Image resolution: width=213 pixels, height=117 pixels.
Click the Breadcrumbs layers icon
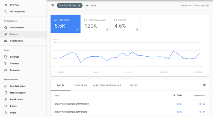click(6, 100)
